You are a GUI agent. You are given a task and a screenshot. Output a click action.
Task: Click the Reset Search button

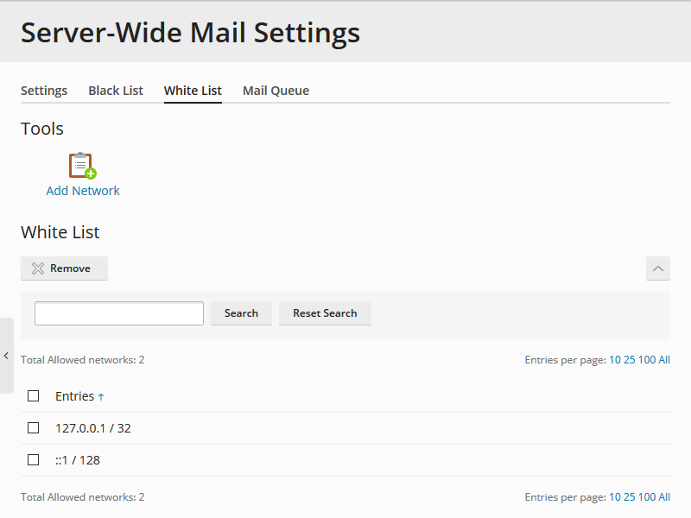click(x=325, y=313)
